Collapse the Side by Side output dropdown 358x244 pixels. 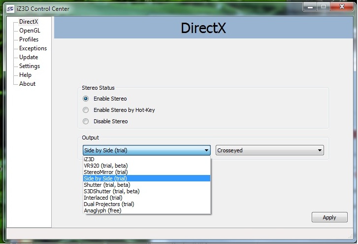click(147, 150)
